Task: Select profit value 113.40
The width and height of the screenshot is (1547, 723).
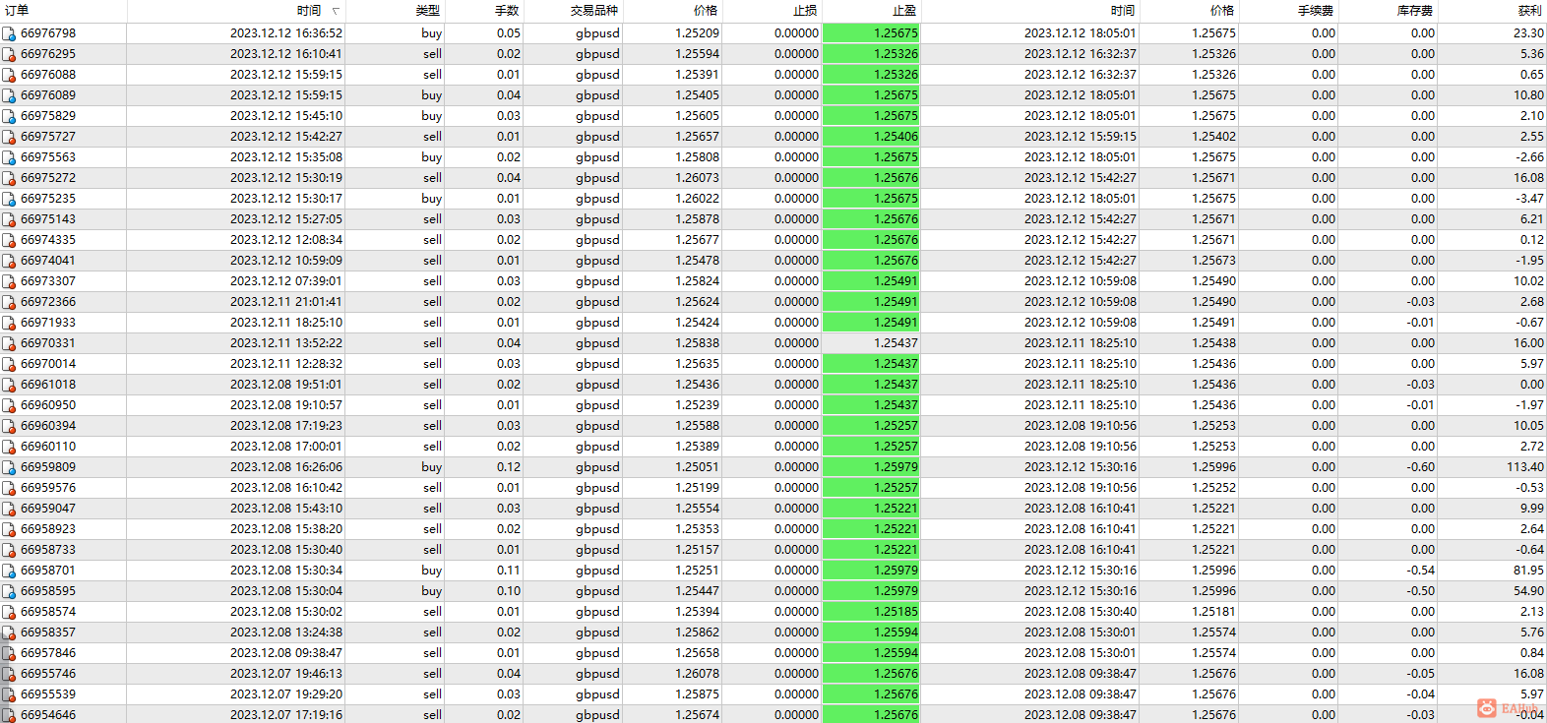Action: pos(1524,467)
